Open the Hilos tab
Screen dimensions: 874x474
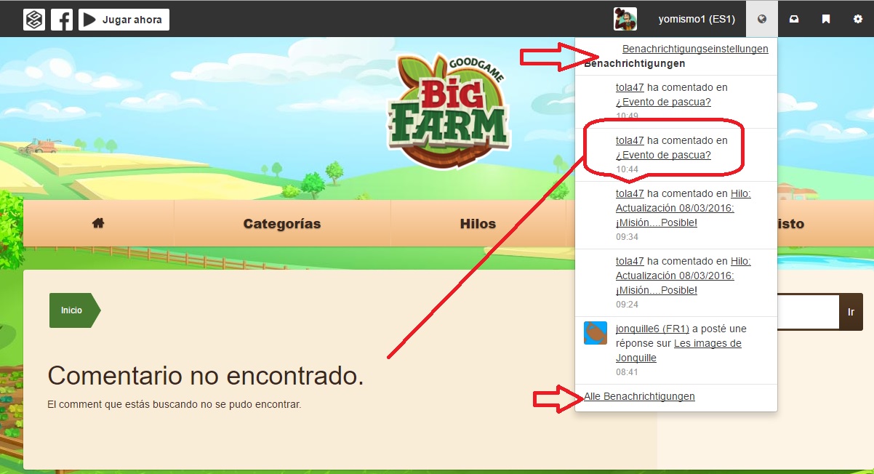pos(478,224)
